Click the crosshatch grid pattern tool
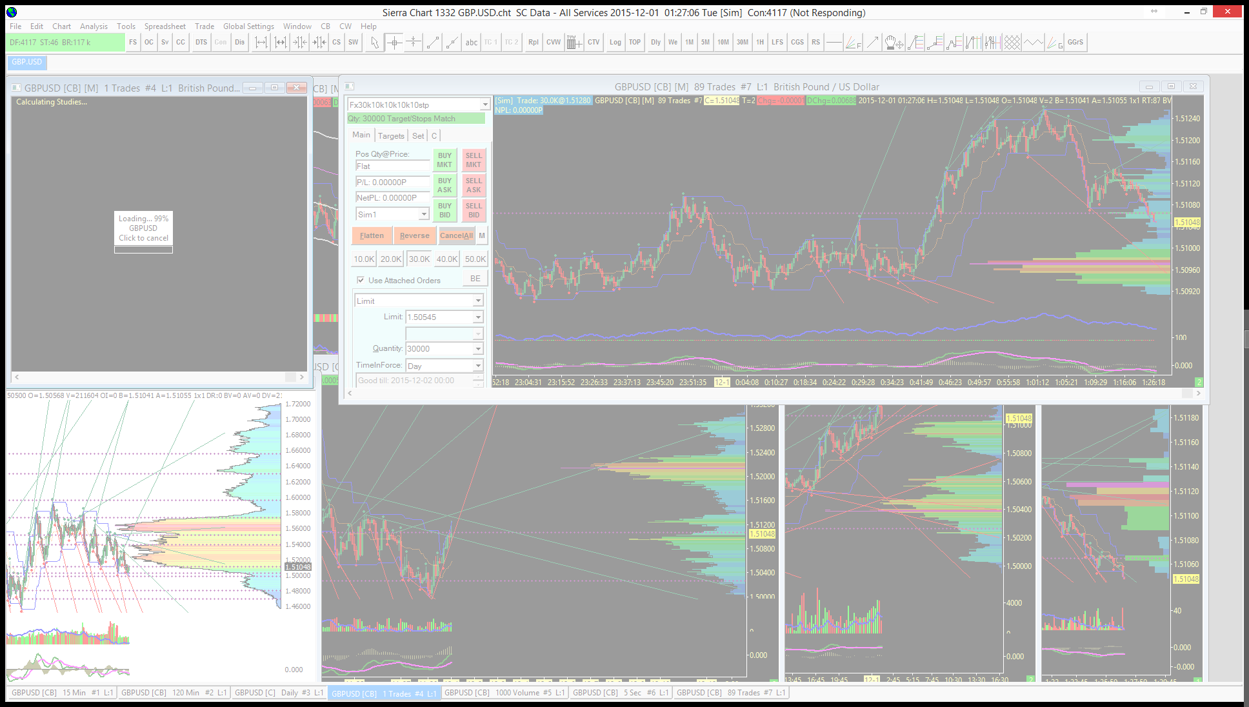Screen dimensions: 1249x707 click(x=1012, y=43)
